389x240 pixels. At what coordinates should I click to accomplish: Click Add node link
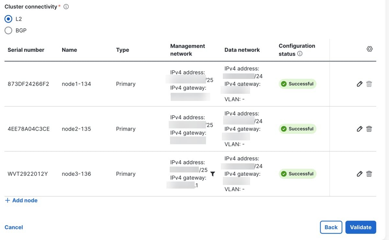pyautogui.click(x=21, y=201)
